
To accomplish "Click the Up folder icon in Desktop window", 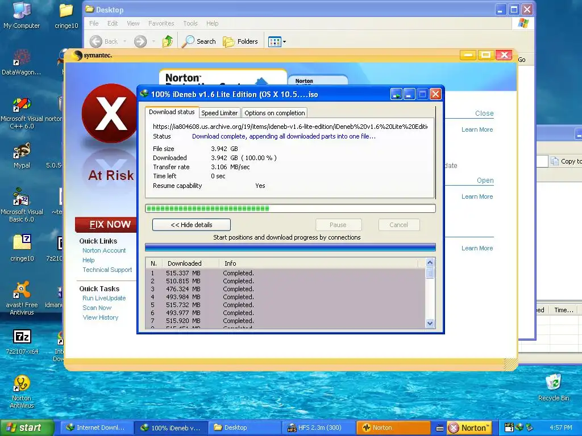I will (x=168, y=41).
